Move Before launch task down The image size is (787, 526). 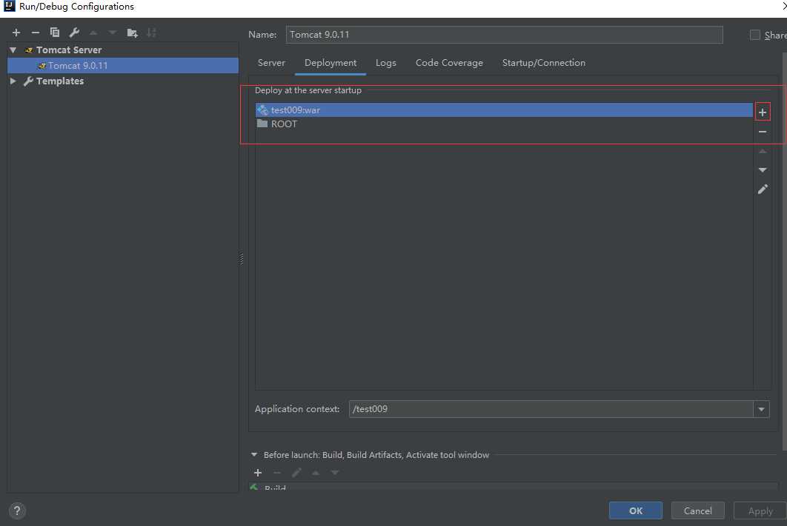[334, 473]
